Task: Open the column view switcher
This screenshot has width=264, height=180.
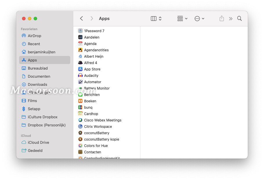Action: [156, 19]
